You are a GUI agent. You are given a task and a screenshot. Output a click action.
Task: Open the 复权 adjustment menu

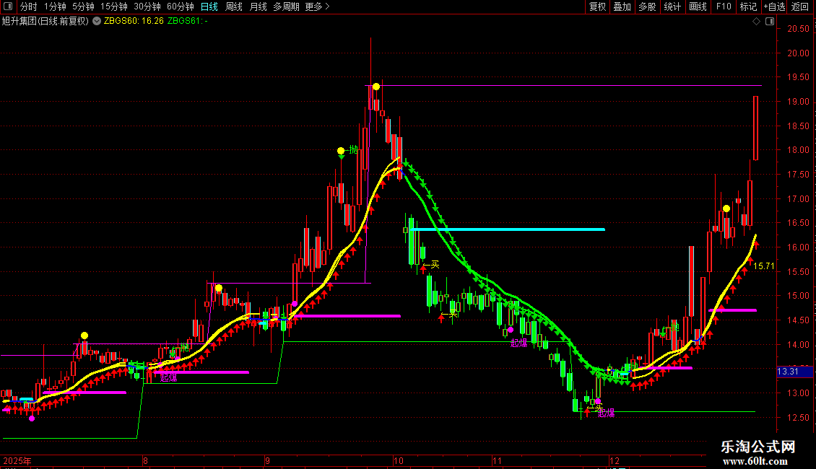pyautogui.click(x=597, y=6)
